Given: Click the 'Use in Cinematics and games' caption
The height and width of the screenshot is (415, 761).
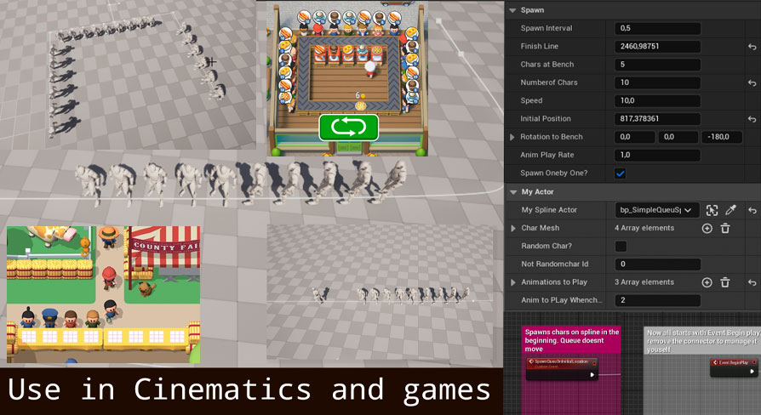Looking at the screenshot, I should [x=249, y=389].
